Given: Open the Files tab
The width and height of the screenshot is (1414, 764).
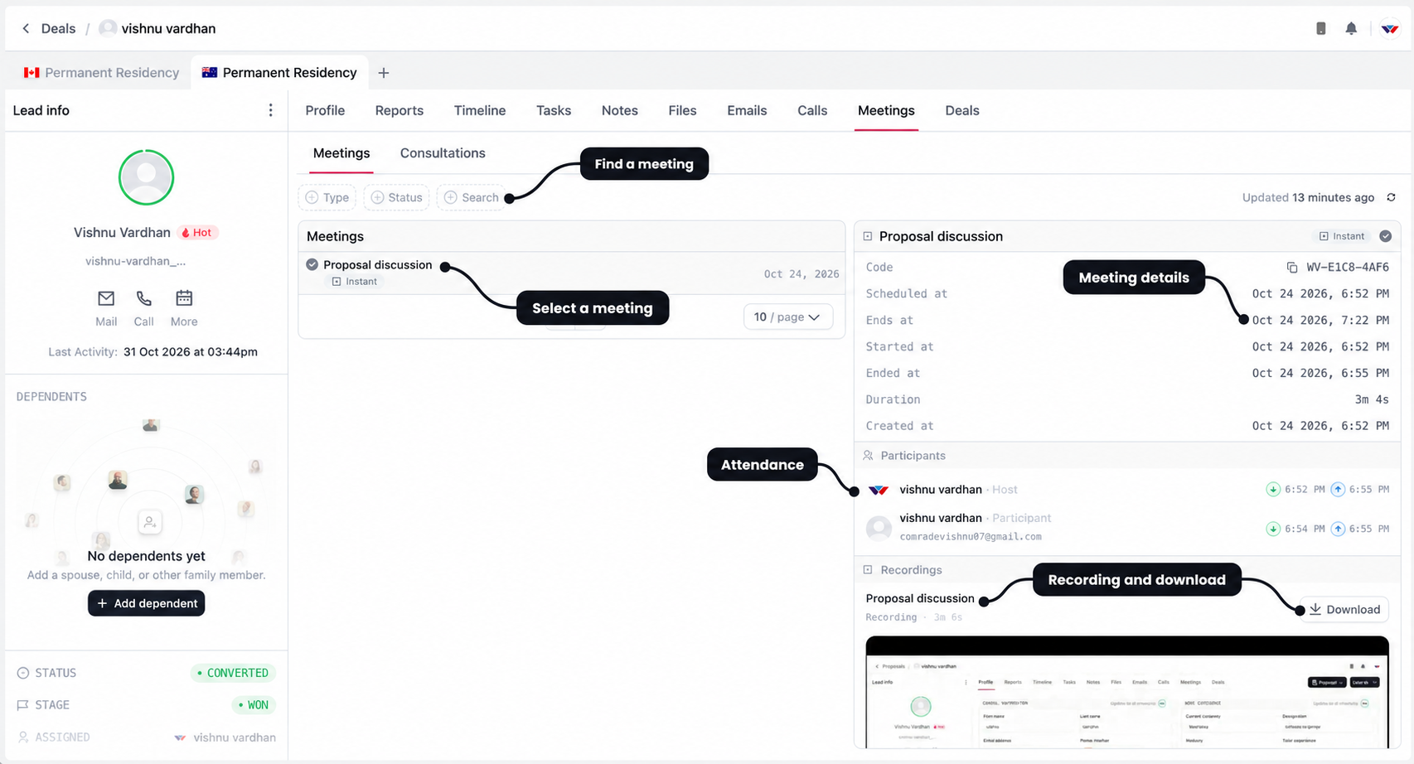Looking at the screenshot, I should [x=682, y=110].
